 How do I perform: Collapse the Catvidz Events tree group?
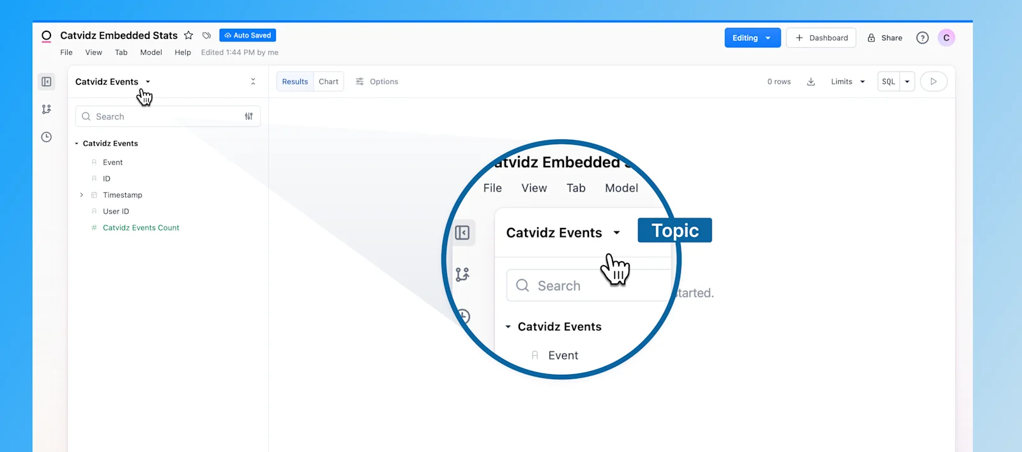[77, 144]
